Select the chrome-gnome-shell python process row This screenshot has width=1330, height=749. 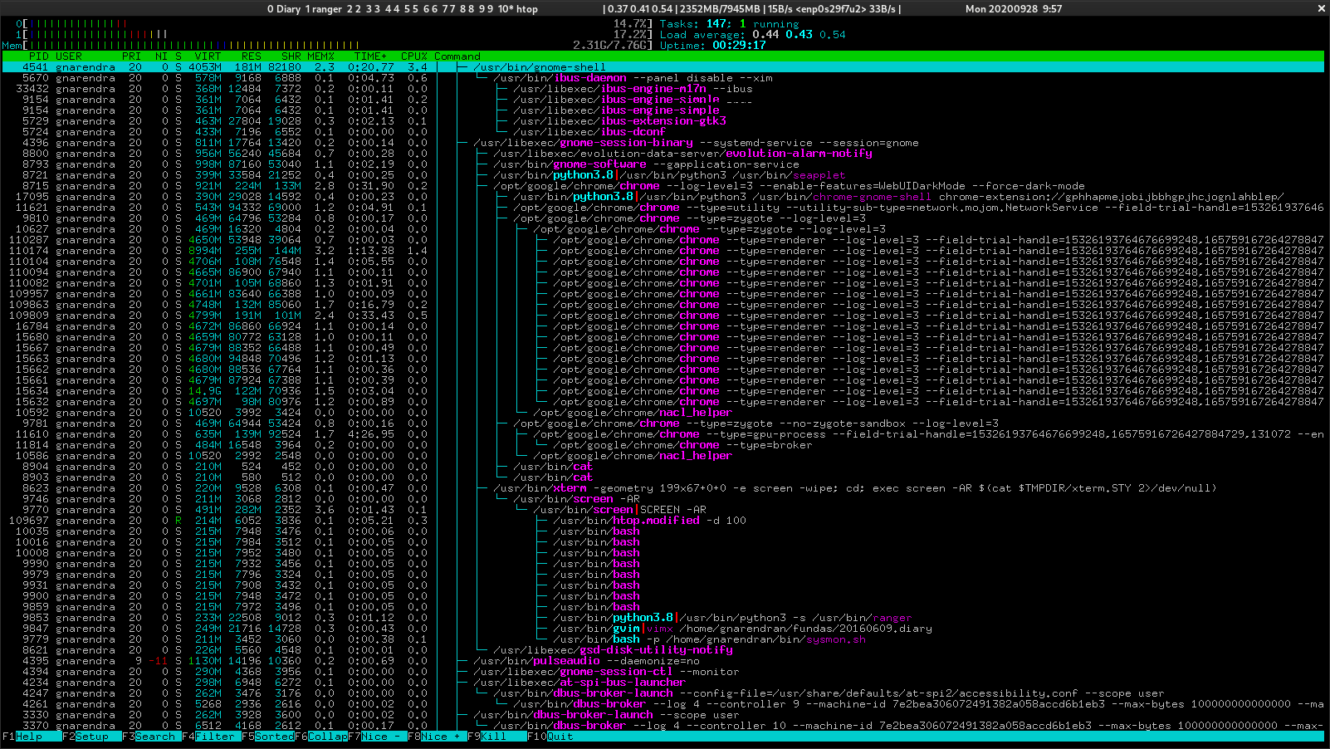(x=663, y=197)
